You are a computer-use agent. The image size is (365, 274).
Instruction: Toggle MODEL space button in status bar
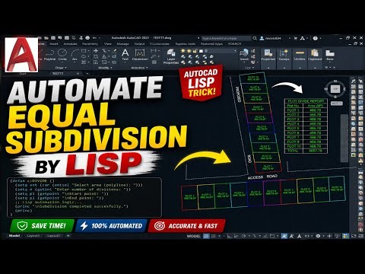[x=194, y=236]
